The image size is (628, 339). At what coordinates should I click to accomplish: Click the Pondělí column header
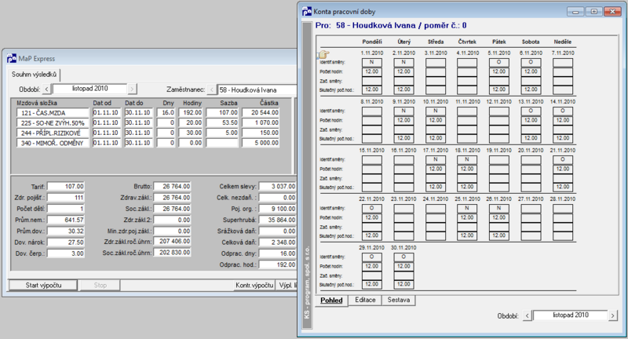(x=372, y=42)
